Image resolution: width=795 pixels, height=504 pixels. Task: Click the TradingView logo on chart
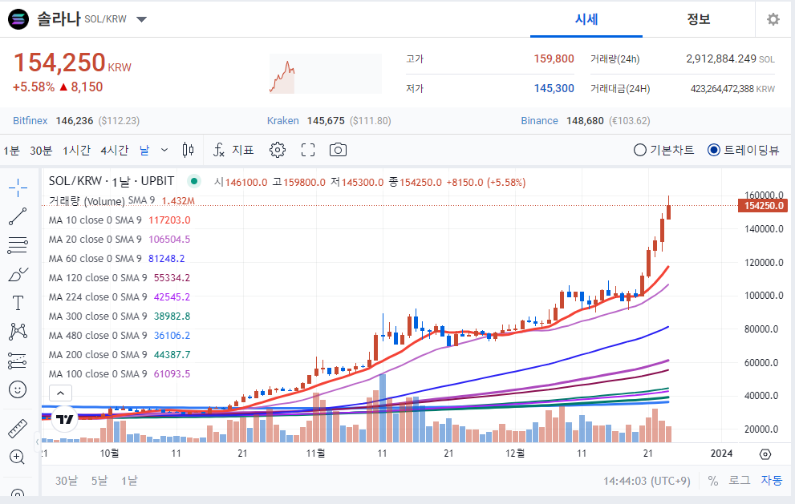(x=64, y=419)
